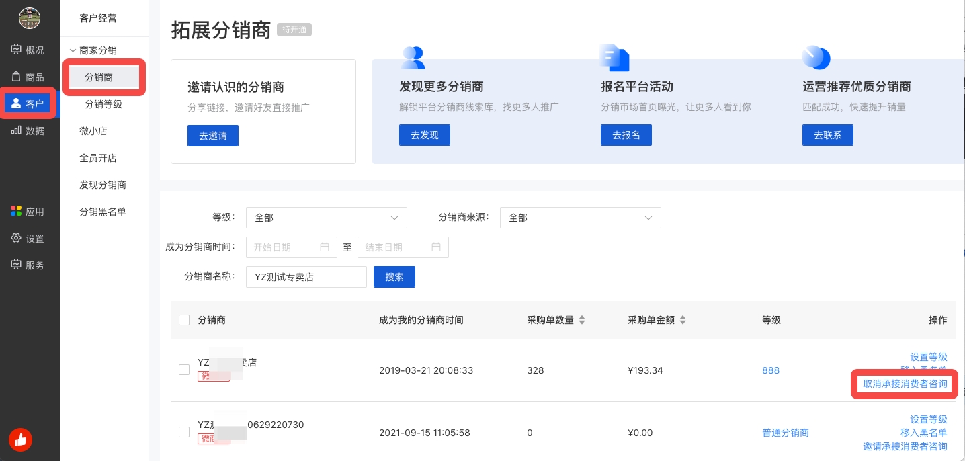Screen dimensions: 965x461
Task: Click the 普通分销商 level link
Action: tap(786, 433)
